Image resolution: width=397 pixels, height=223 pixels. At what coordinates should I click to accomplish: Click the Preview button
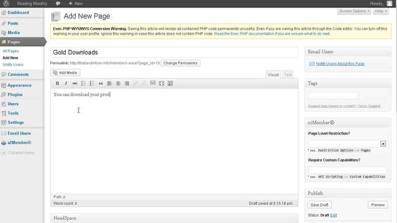[378, 205]
